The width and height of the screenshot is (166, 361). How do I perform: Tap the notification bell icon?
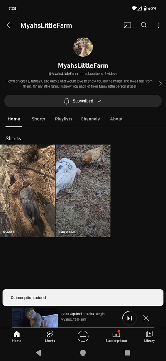66,101
